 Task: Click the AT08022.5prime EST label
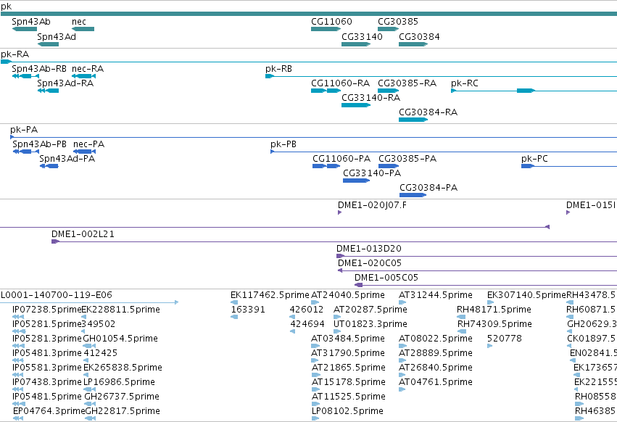(436, 339)
